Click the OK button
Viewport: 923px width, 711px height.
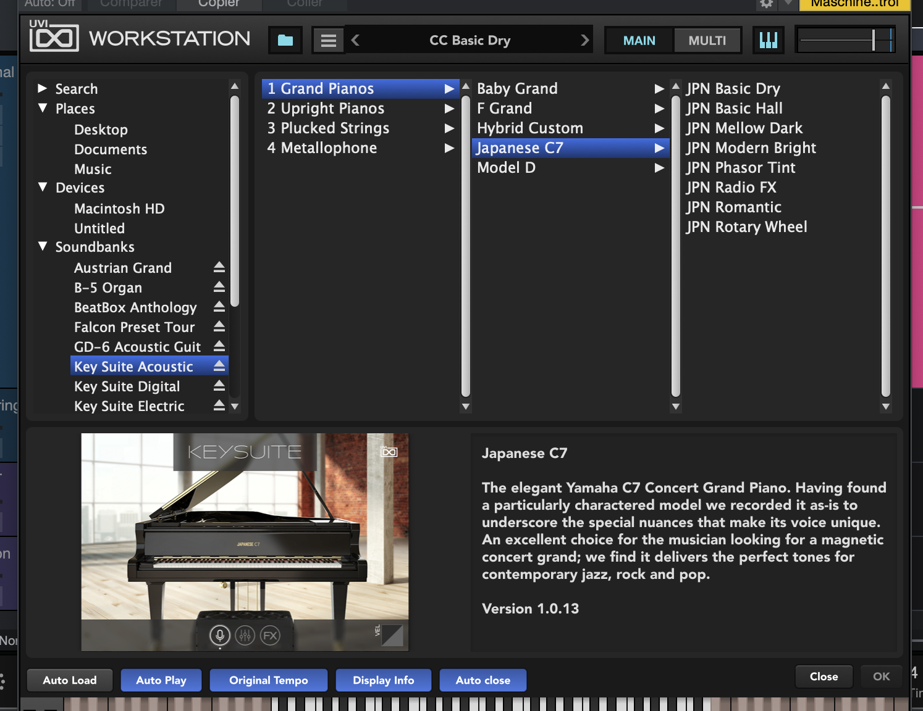881,676
